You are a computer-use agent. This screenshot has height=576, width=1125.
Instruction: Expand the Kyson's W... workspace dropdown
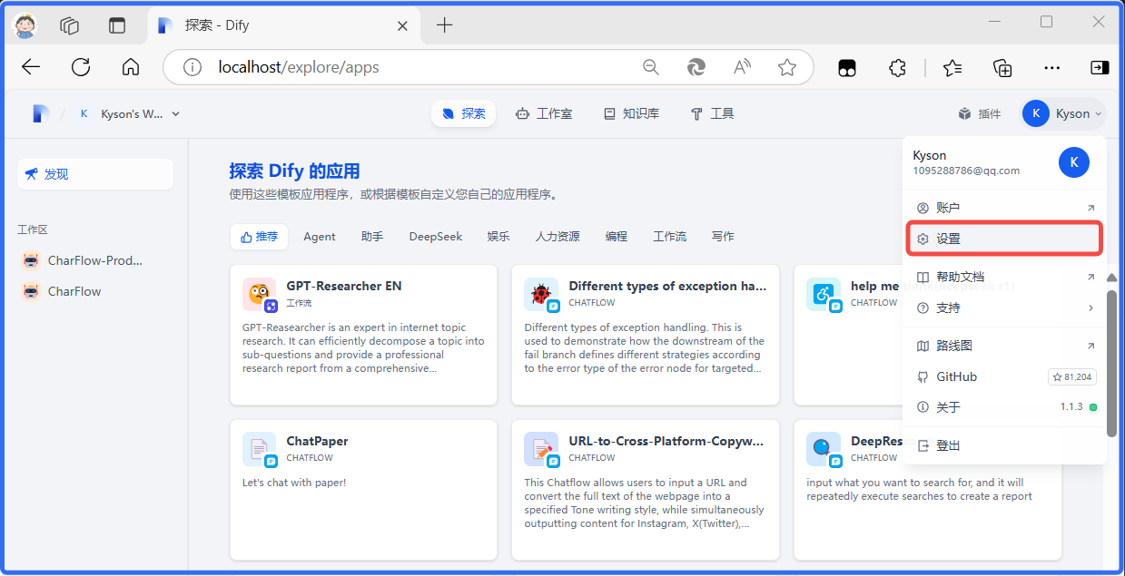click(x=129, y=113)
